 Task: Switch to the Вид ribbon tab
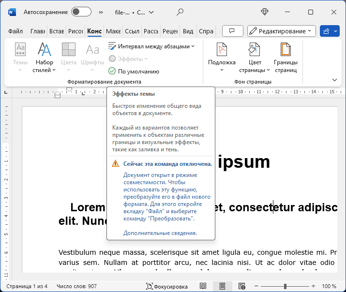[x=188, y=31]
